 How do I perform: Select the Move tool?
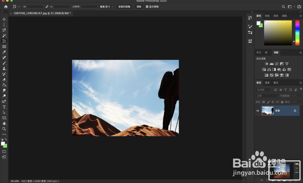point(4,19)
